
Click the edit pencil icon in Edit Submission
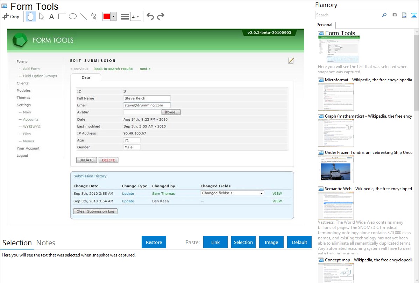[x=291, y=61]
